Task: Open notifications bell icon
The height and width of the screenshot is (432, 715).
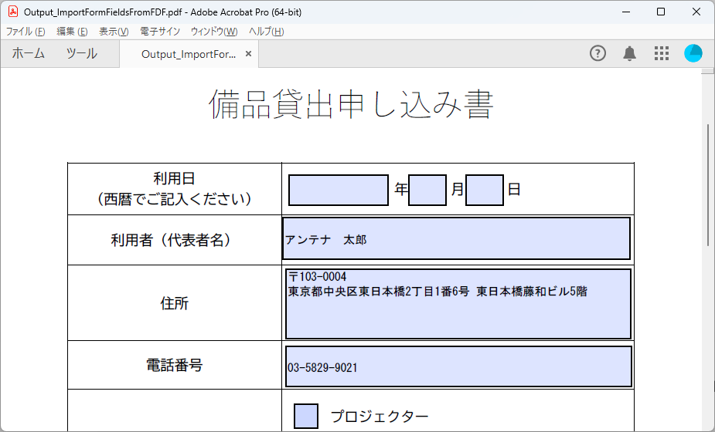Action: click(x=630, y=53)
